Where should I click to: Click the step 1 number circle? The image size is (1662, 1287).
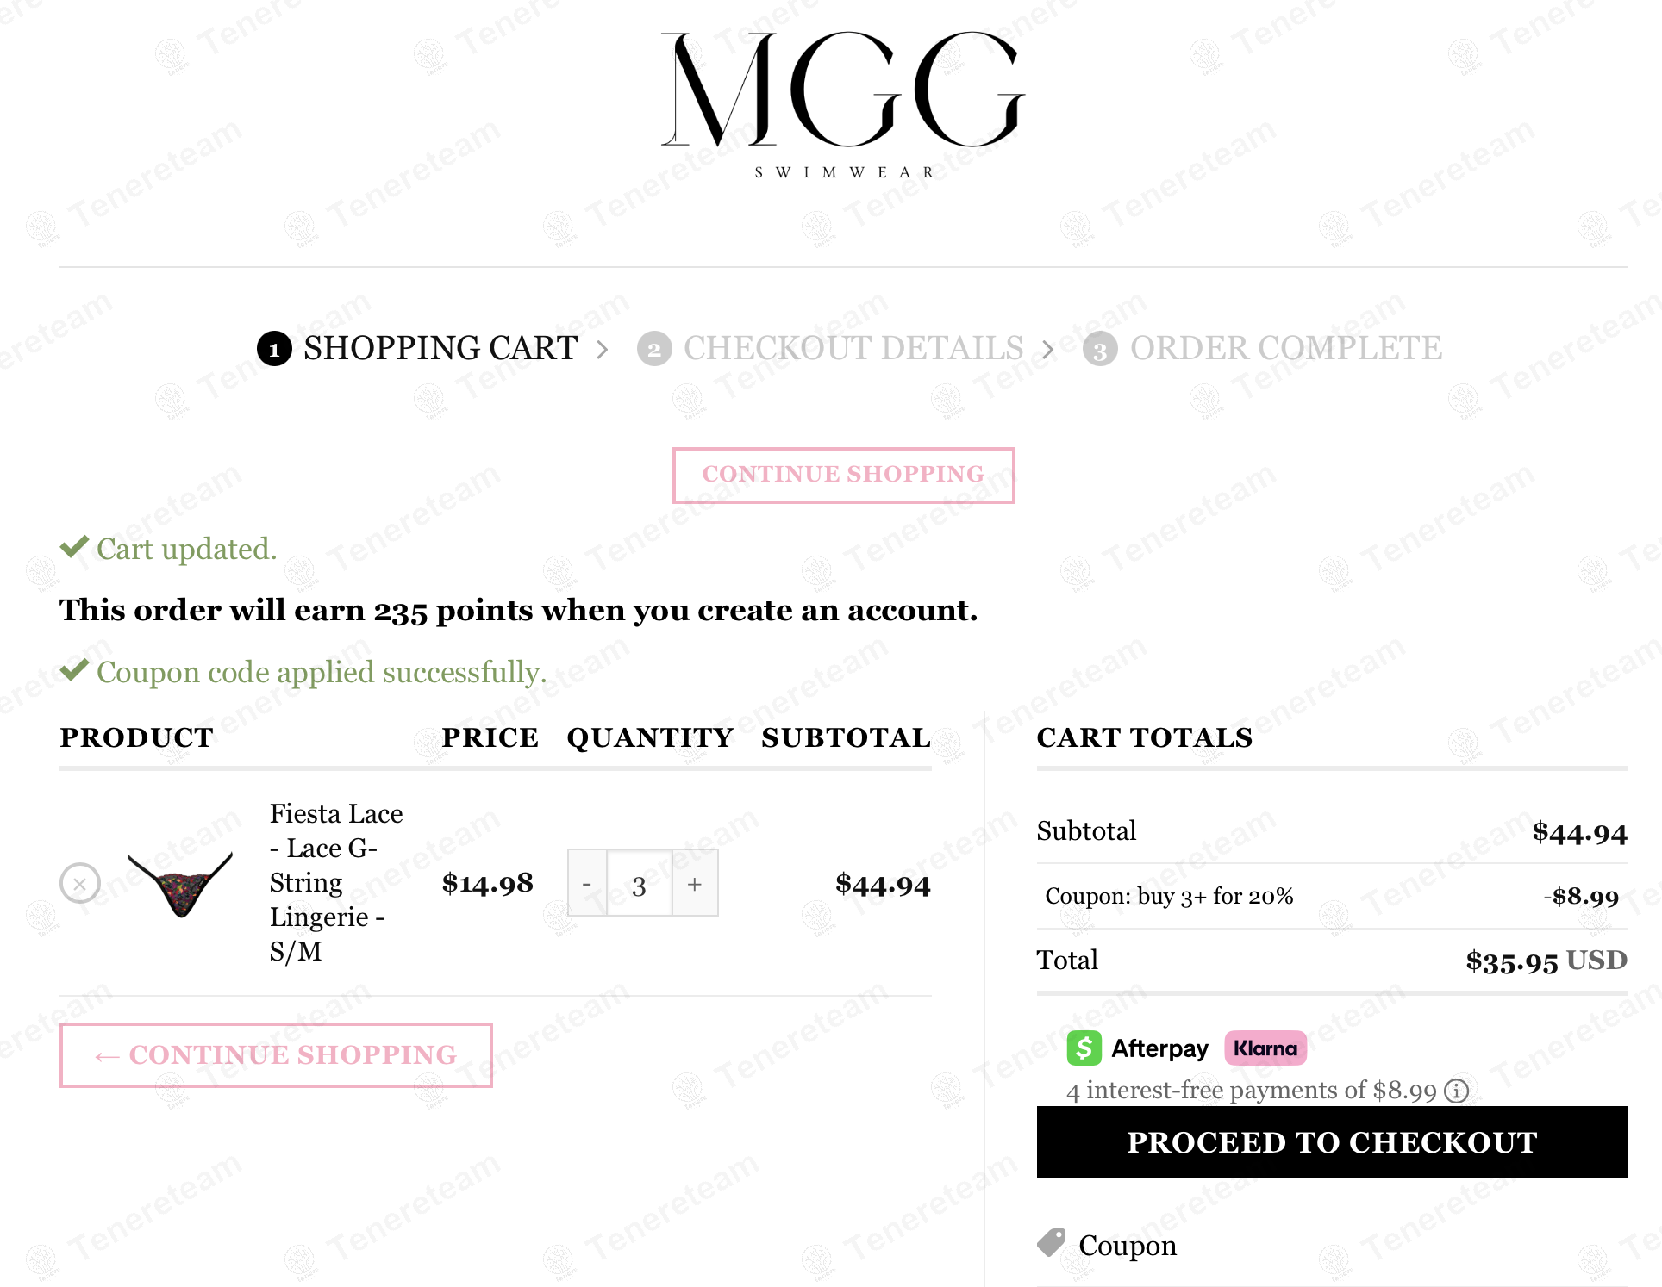click(x=274, y=349)
